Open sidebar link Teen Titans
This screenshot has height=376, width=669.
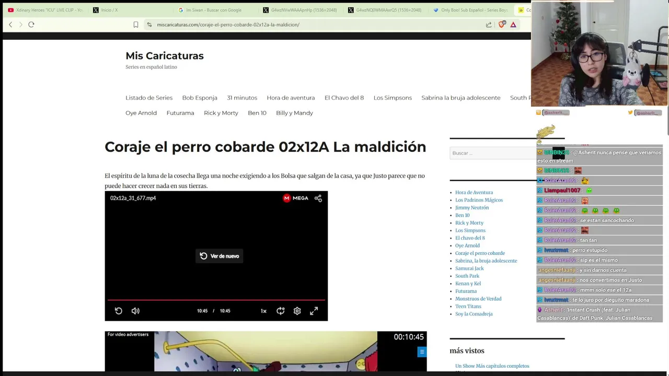point(468,307)
